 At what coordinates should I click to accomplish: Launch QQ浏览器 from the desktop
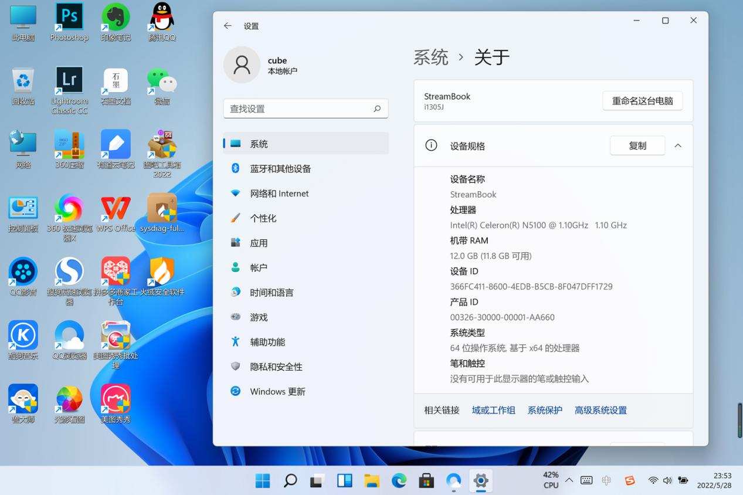click(69, 340)
